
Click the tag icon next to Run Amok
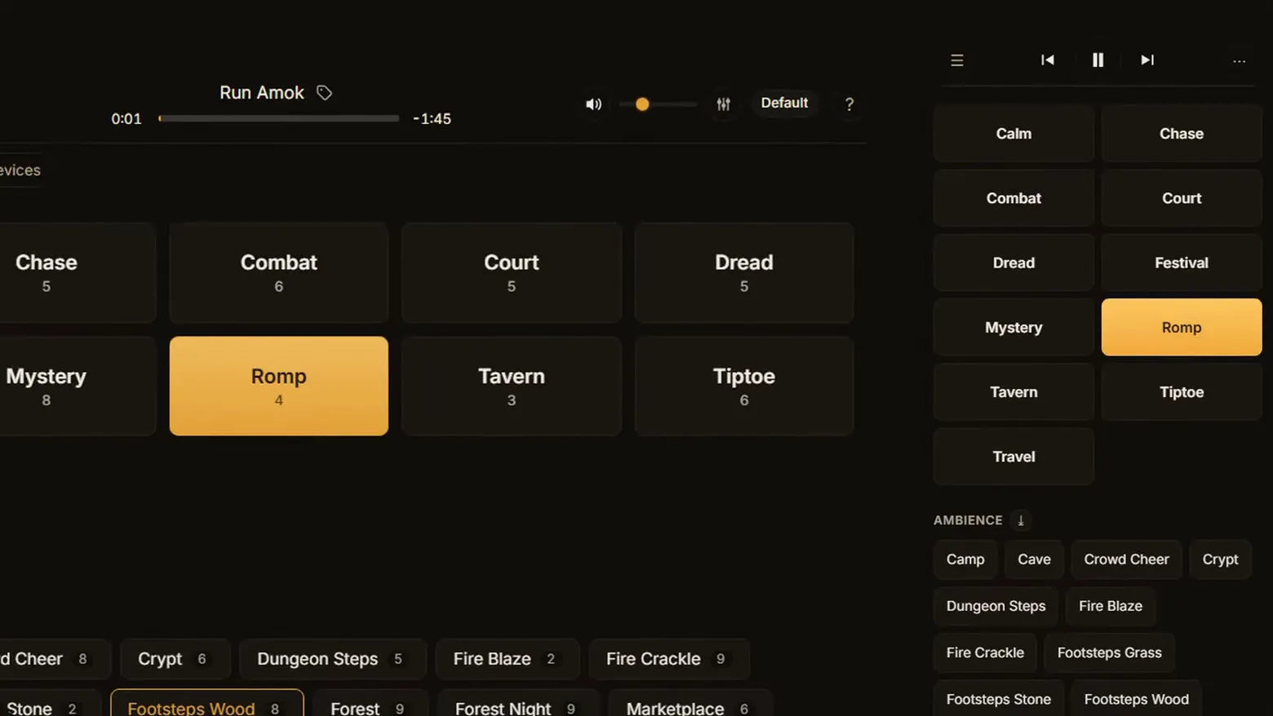point(324,93)
